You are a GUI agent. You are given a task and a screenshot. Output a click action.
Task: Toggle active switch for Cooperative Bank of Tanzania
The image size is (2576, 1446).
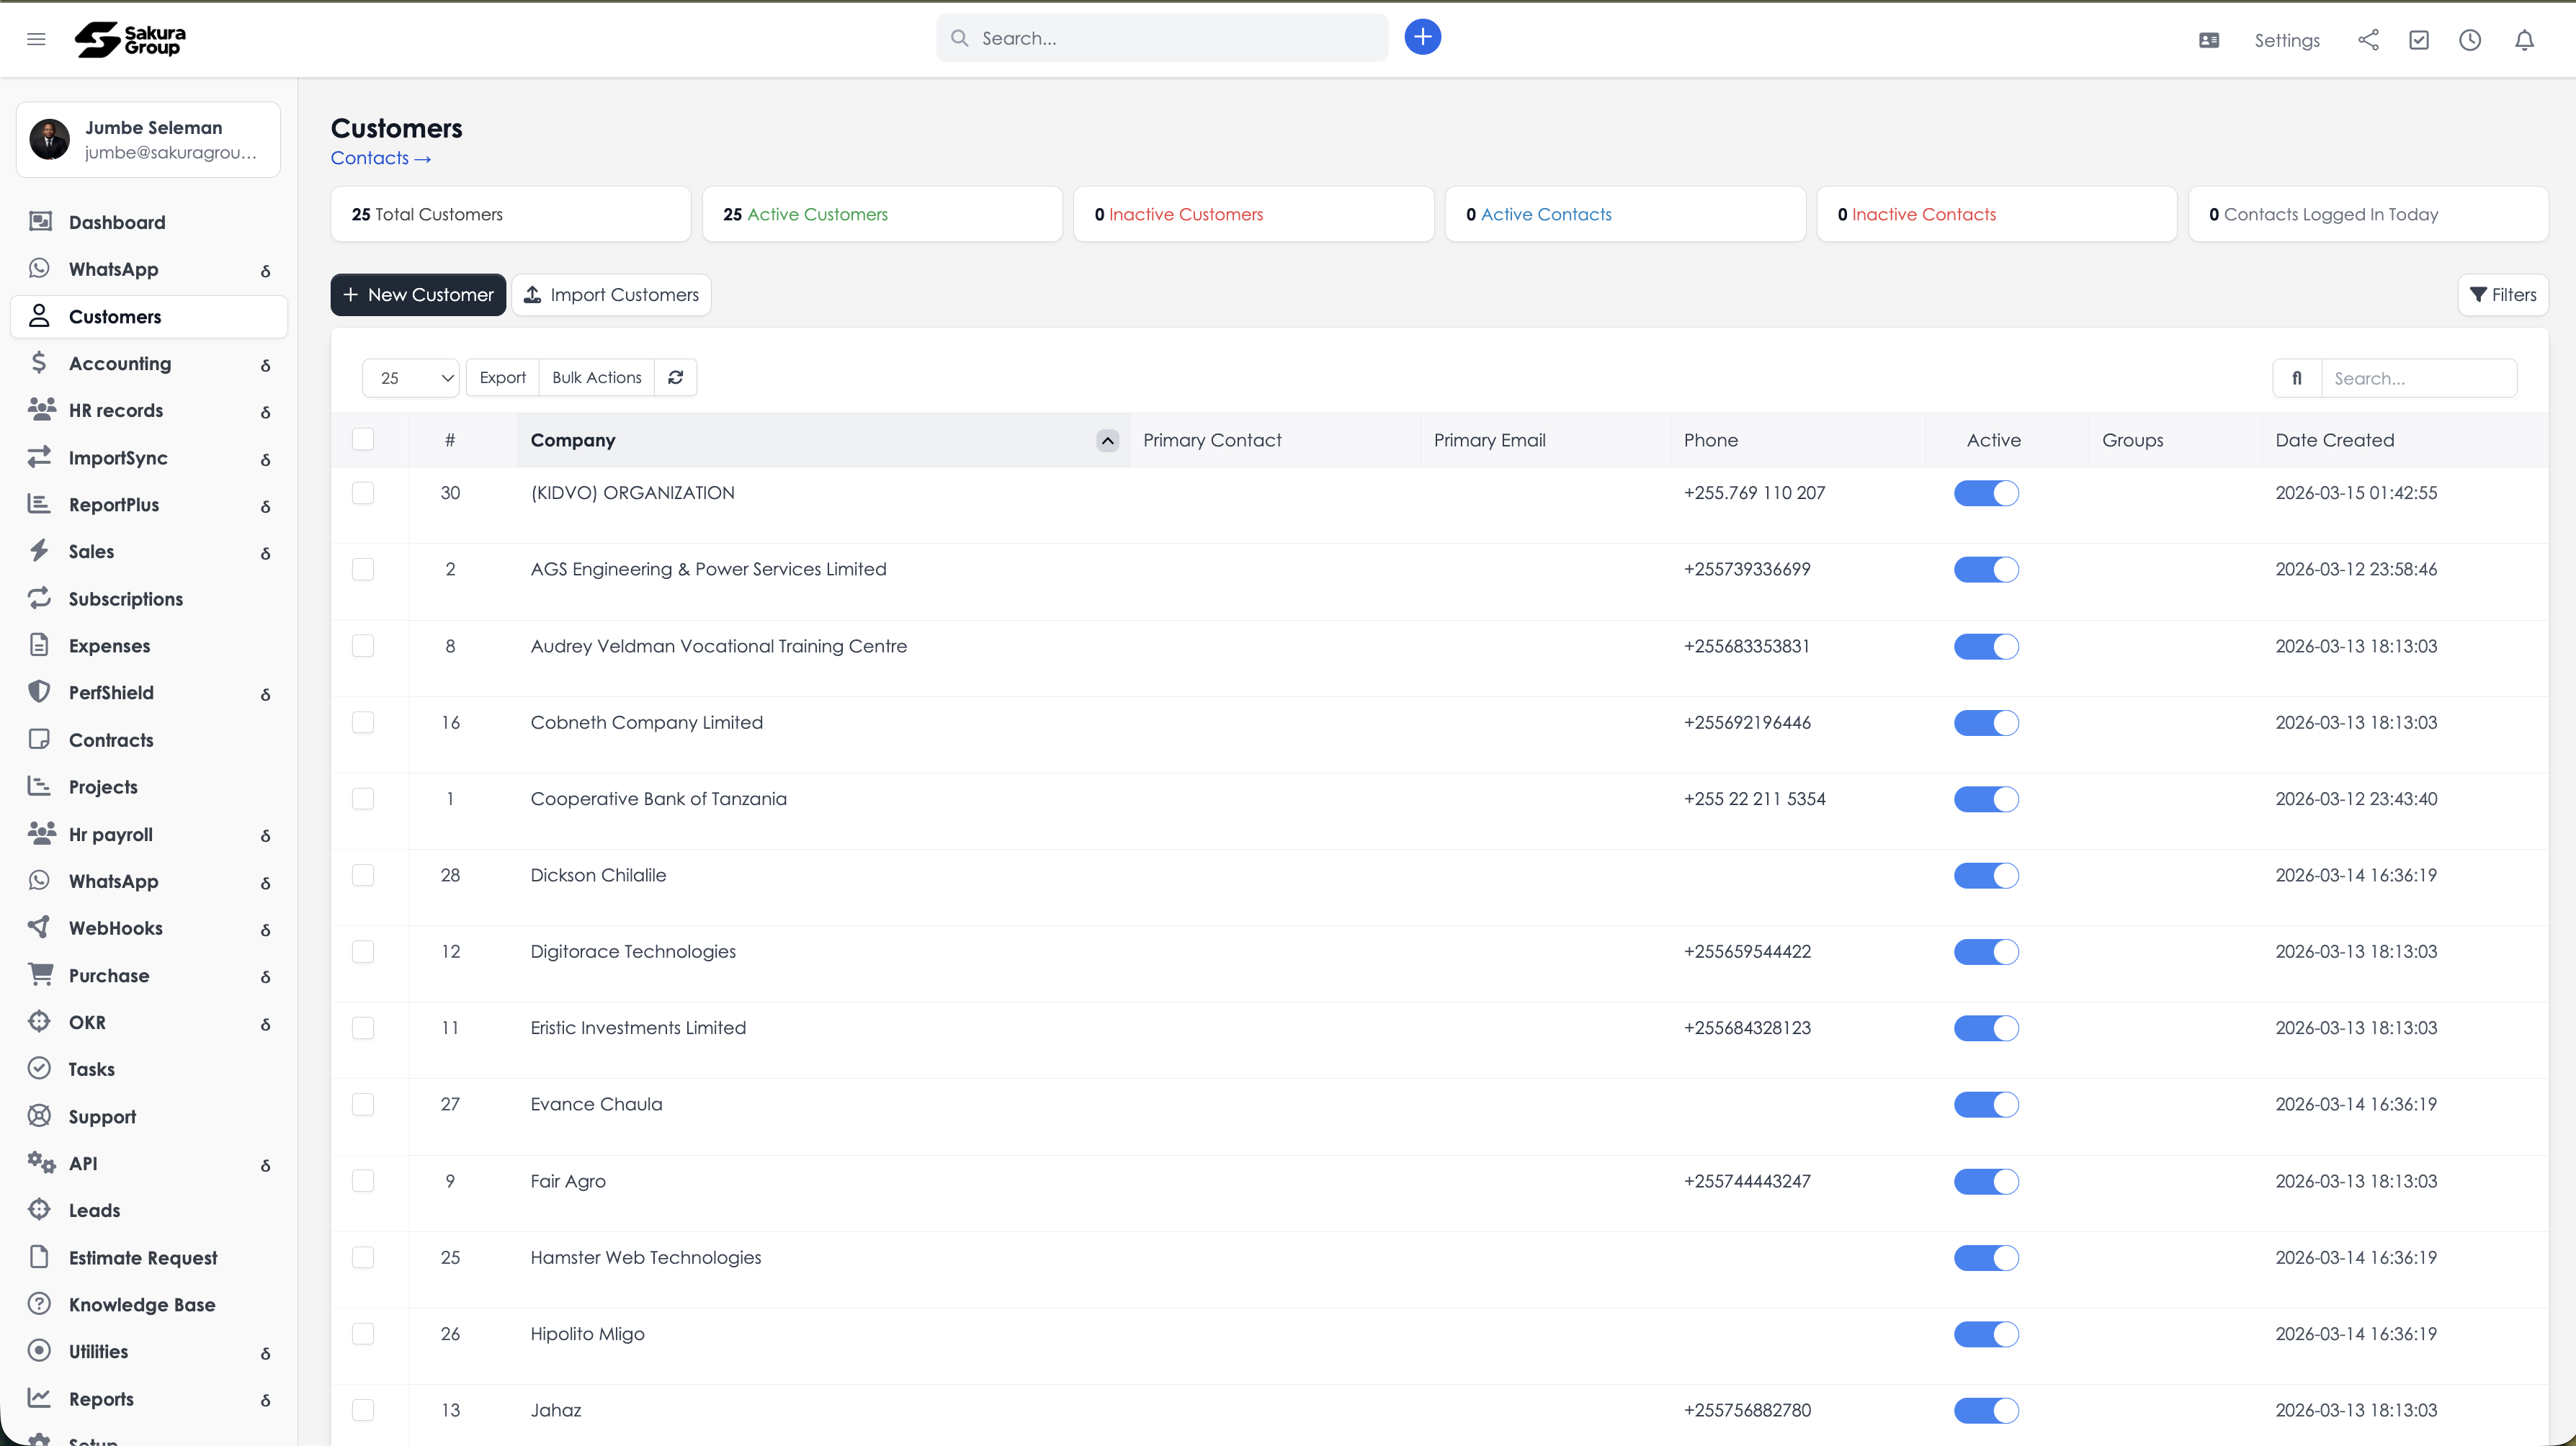coord(1986,799)
